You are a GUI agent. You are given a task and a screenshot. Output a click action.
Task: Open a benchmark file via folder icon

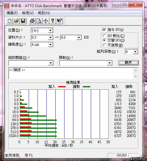click(16, 21)
